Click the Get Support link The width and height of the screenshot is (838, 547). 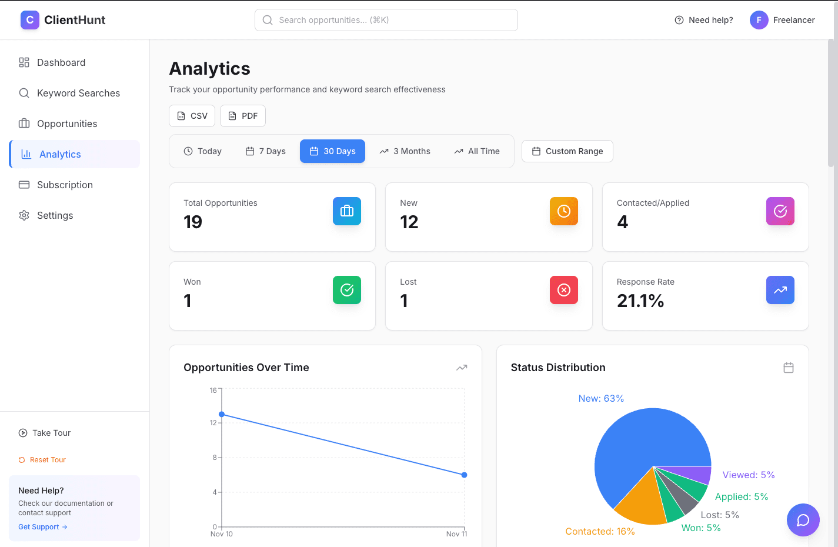click(x=42, y=526)
